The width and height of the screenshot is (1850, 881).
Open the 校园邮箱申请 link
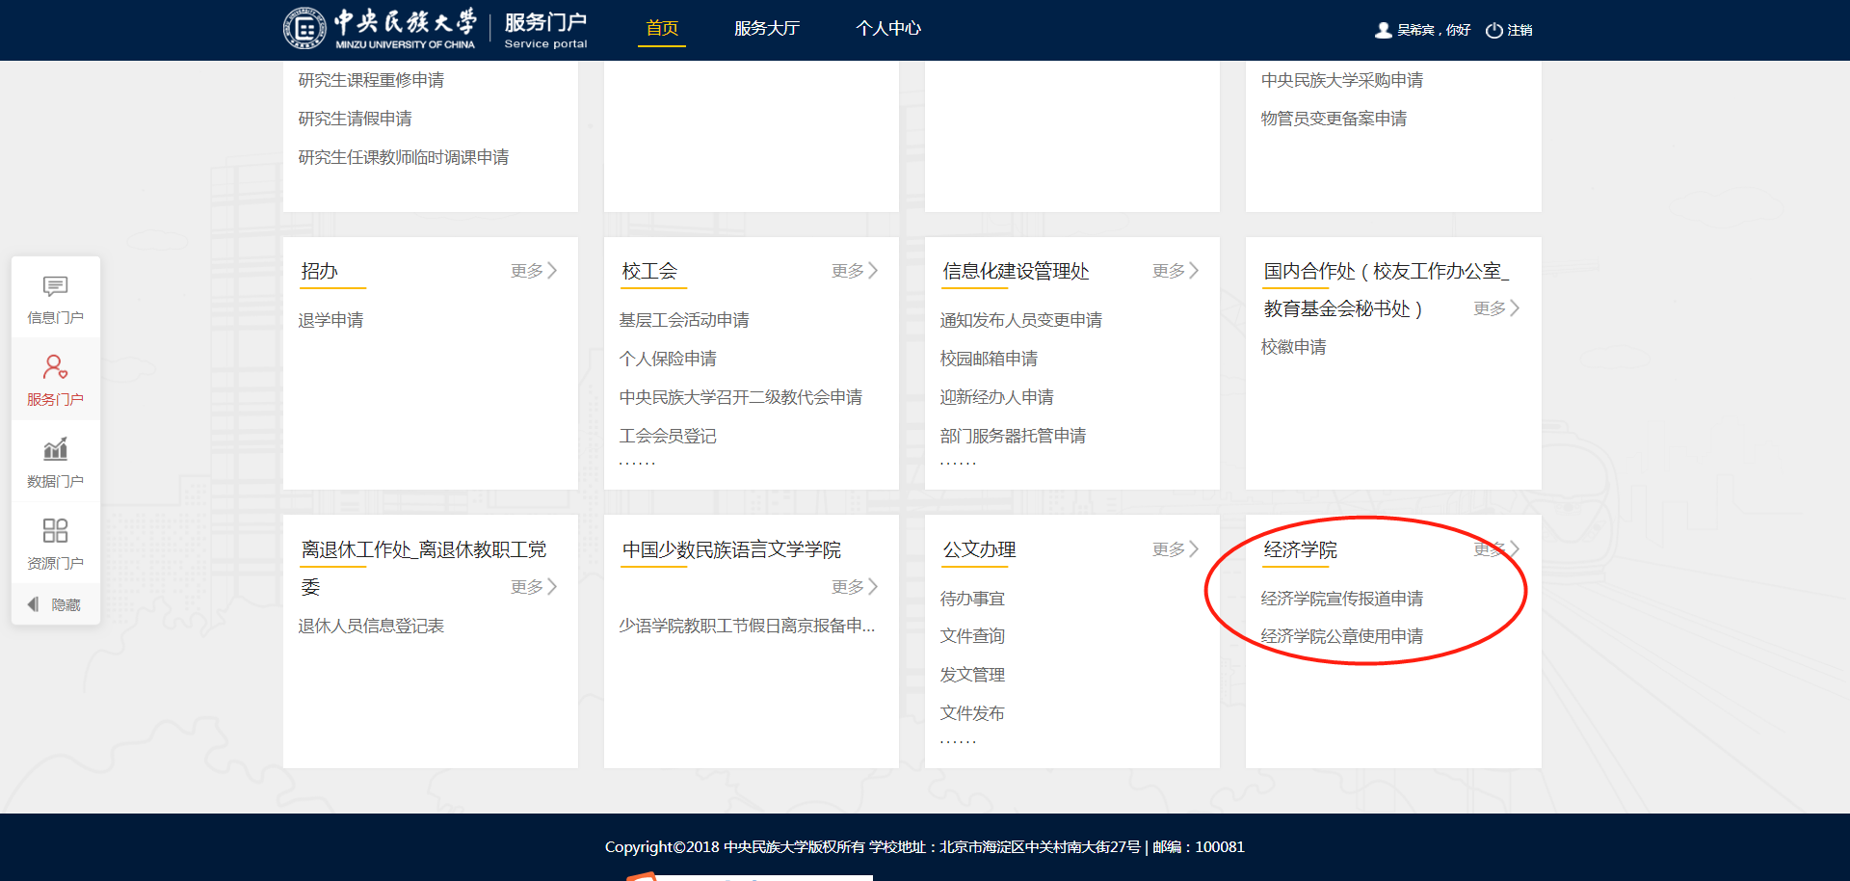coord(989,359)
